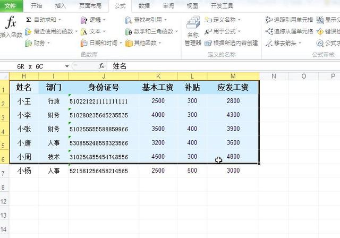Select row header 7

(x=4, y=171)
